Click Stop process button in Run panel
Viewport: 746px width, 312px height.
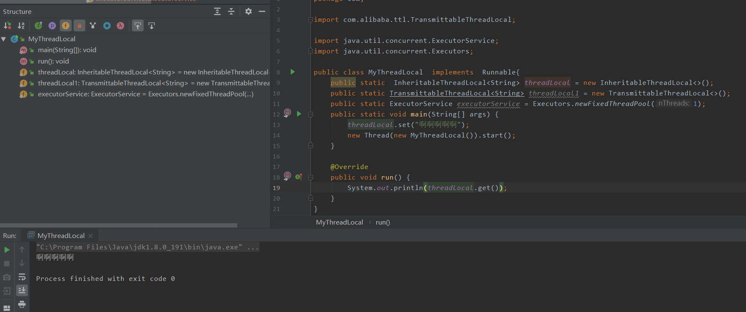click(x=7, y=264)
